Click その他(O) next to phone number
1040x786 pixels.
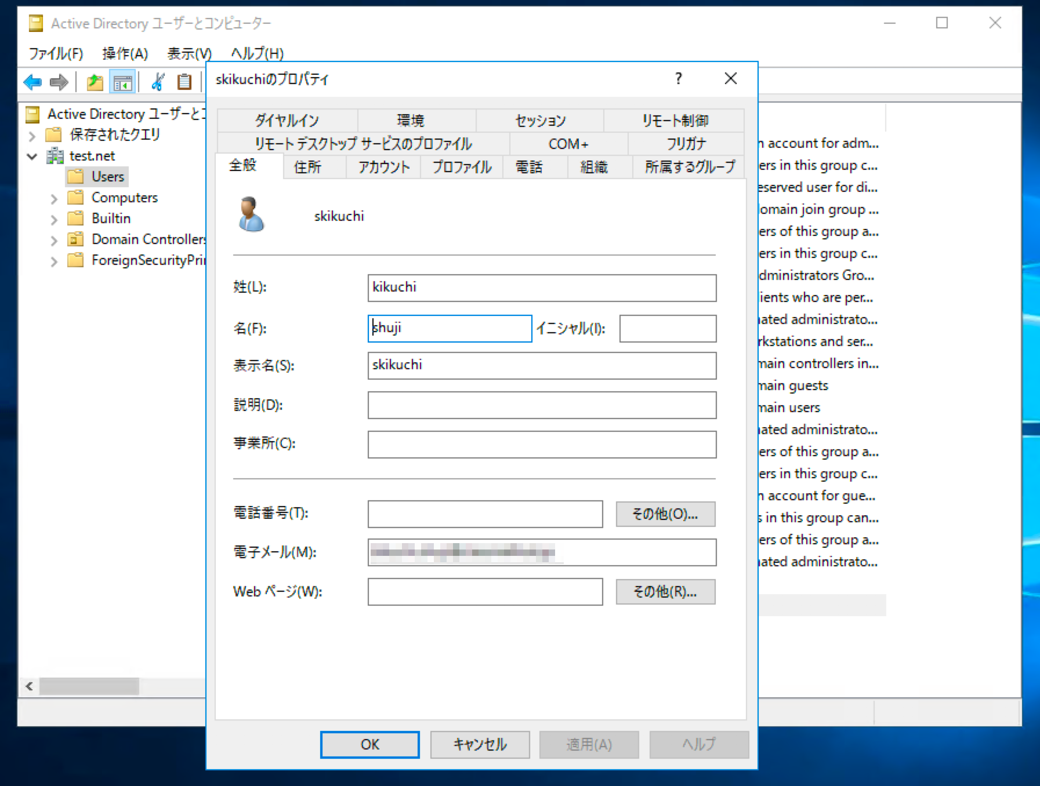665,514
